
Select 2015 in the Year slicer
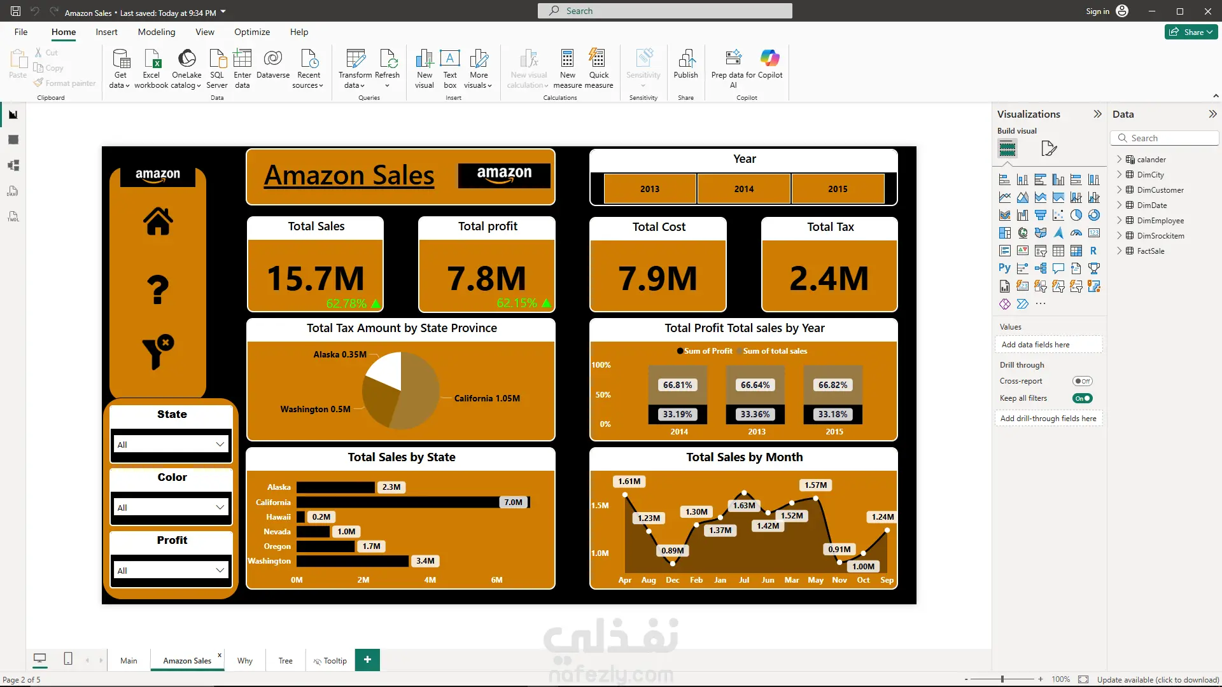point(838,189)
